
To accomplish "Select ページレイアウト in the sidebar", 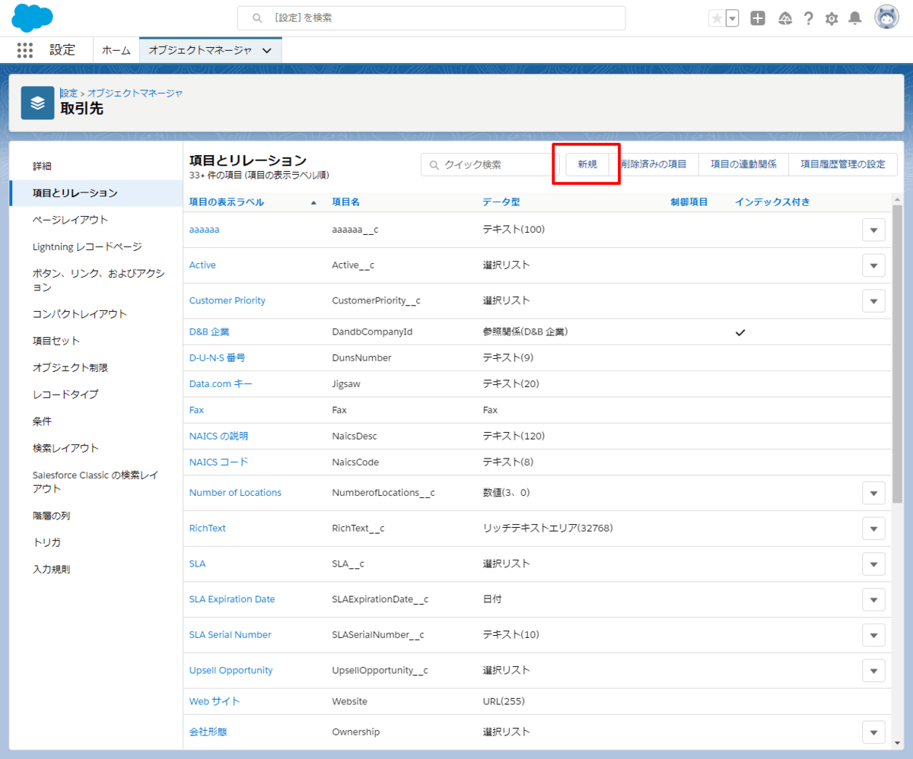I will coord(70,220).
